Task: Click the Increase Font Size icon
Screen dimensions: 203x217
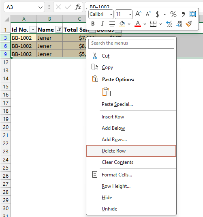Action: [139, 14]
